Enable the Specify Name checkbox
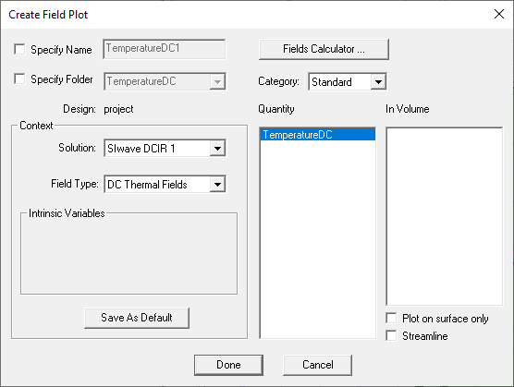Screen dimensions: 514x387 [x=19, y=50]
